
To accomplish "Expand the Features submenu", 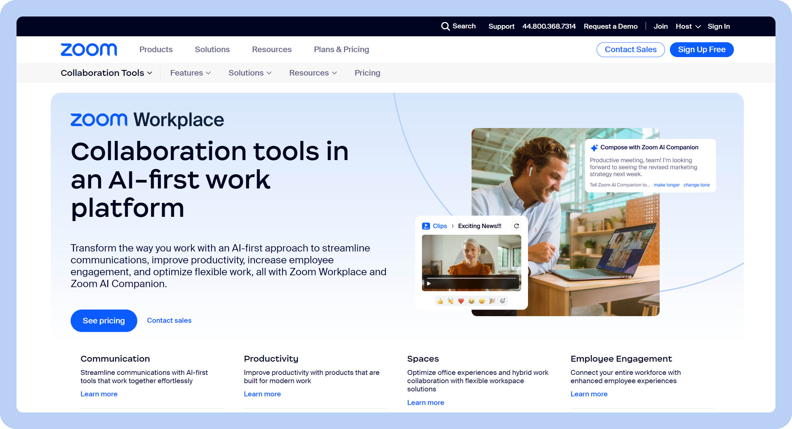I will coord(190,73).
